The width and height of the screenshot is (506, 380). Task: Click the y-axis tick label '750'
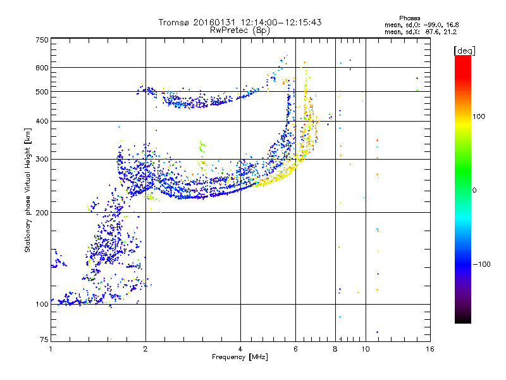tap(42, 40)
